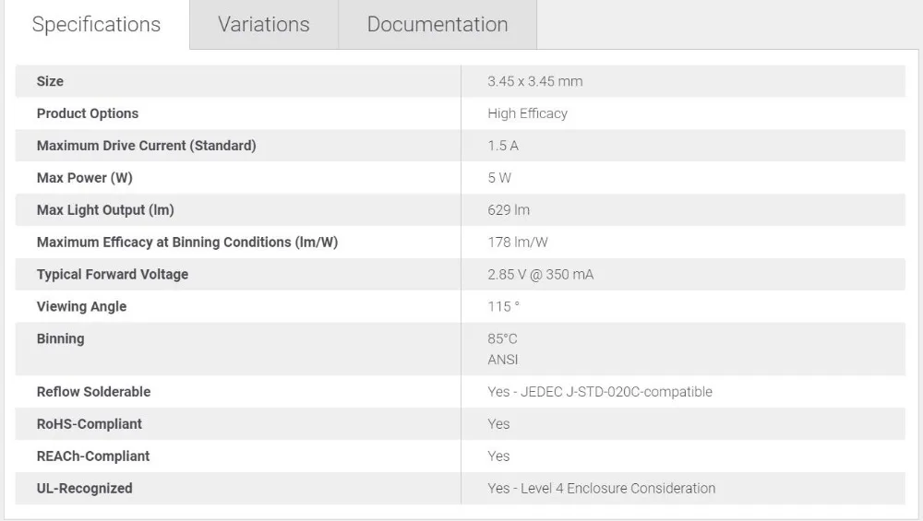923x521 pixels.
Task: Open the Specifications tab
Action: click(96, 25)
